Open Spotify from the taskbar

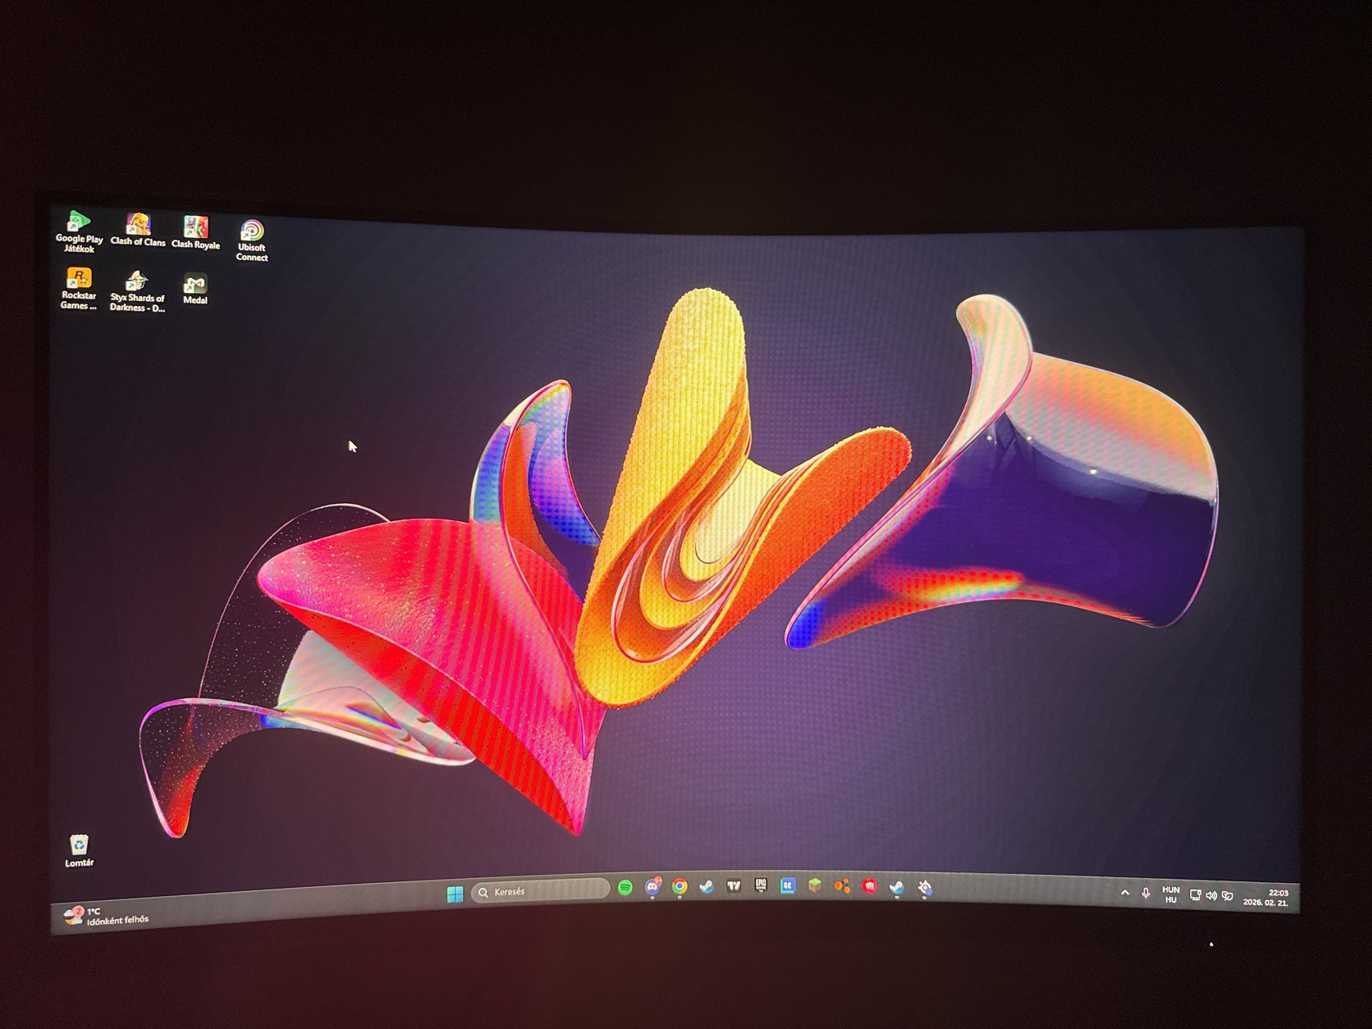625,888
